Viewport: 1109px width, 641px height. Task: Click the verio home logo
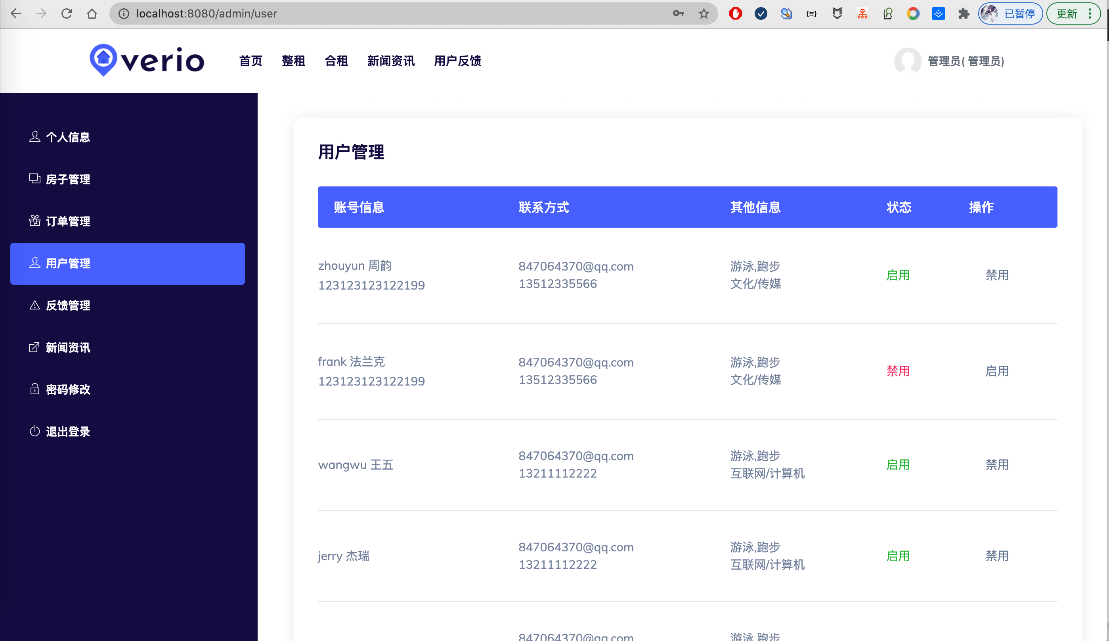pyautogui.click(x=147, y=60)
